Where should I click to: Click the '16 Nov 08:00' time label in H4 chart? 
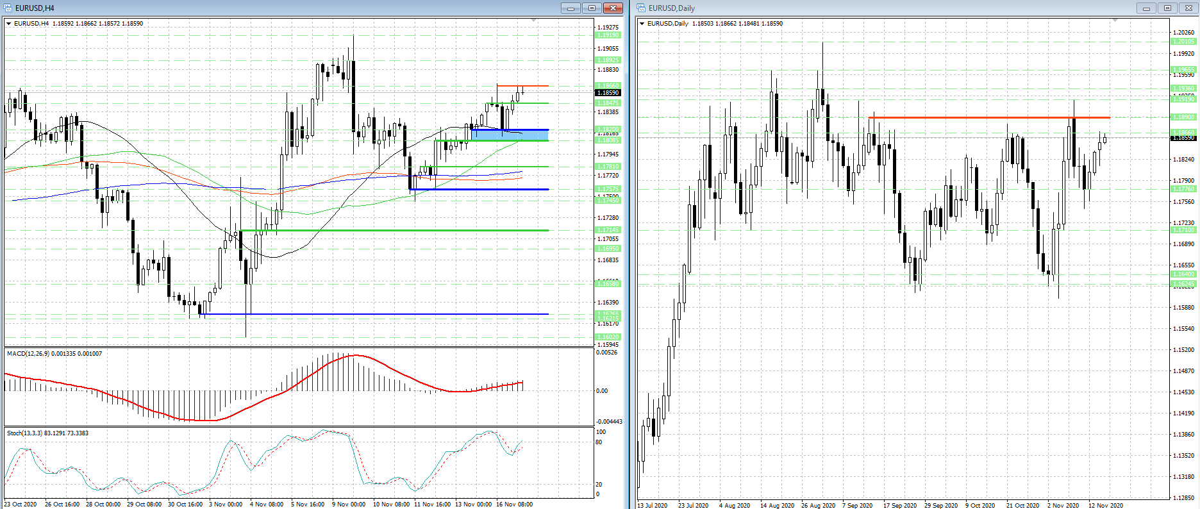pyautogui.click(x=515, y=505)
